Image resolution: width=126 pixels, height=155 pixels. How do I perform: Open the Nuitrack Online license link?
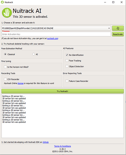coord(20,83)
